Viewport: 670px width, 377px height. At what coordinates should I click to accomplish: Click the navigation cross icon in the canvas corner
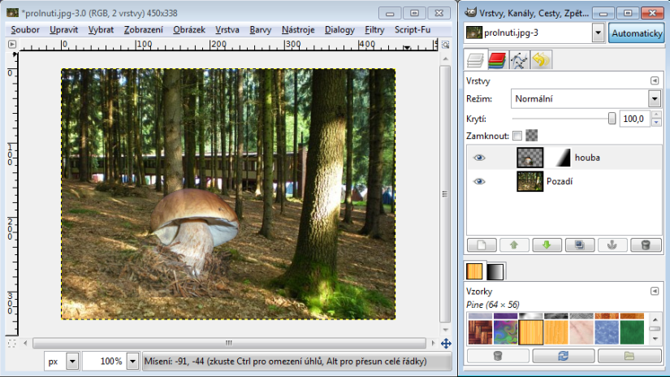click(446, 343)
